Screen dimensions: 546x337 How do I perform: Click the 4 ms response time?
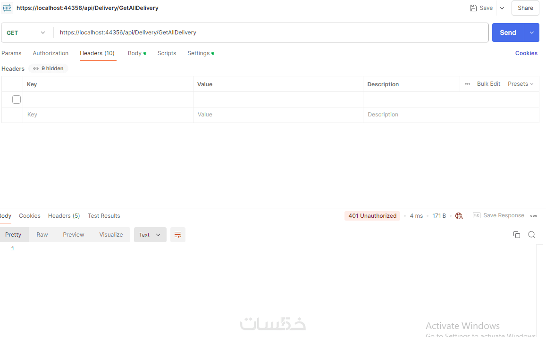click(x=416, y=215)
